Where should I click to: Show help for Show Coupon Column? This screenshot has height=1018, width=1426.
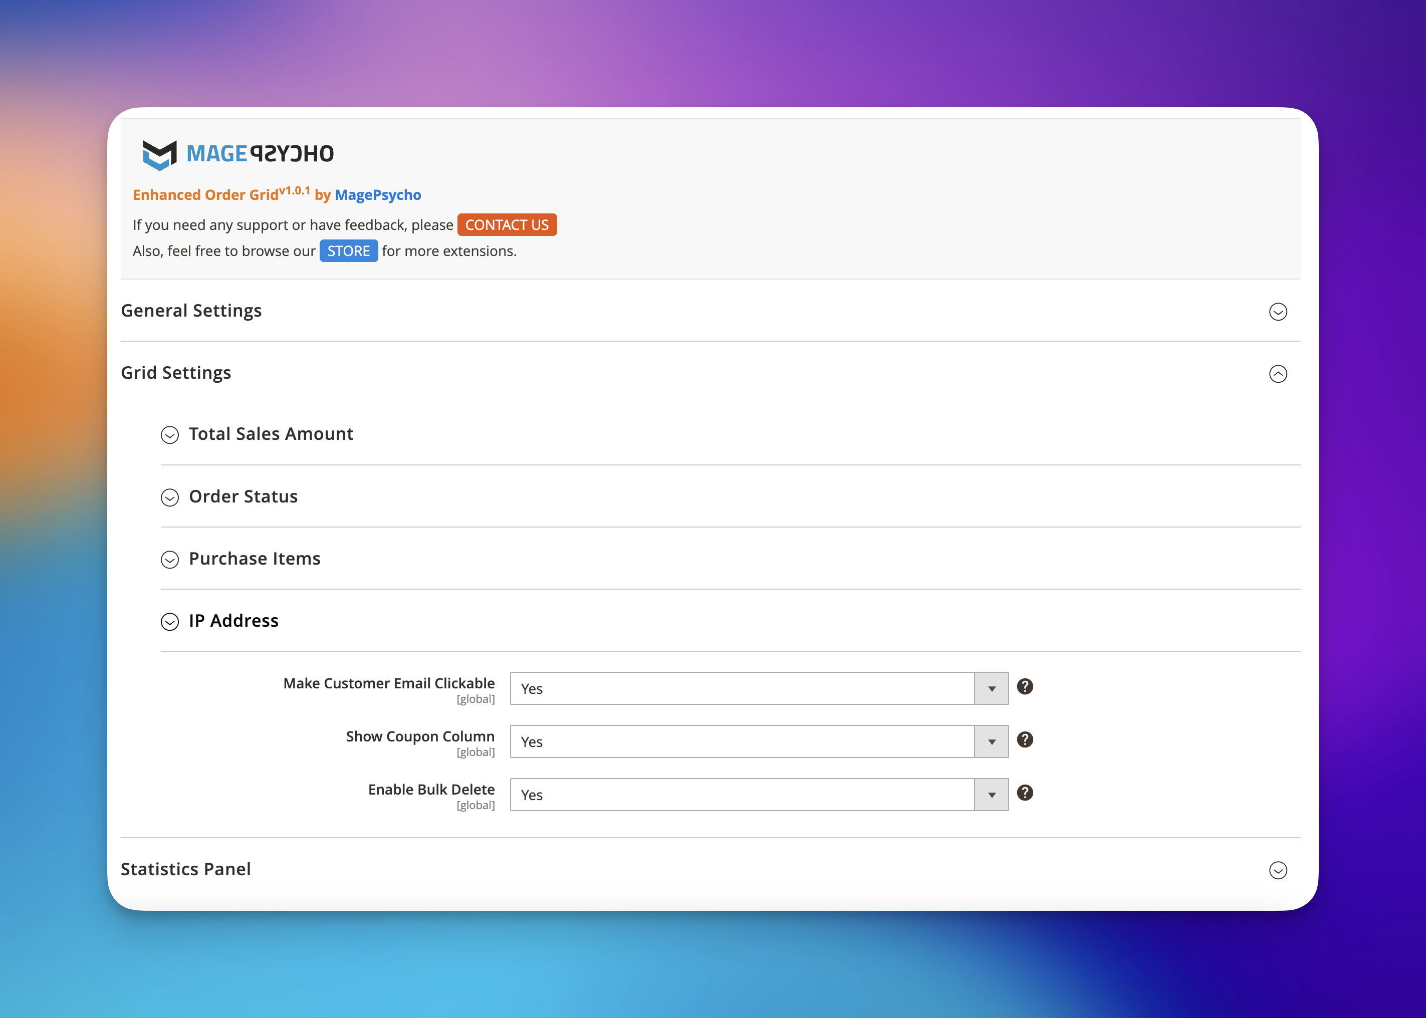pyautogui.click(x=1025, y=739)
